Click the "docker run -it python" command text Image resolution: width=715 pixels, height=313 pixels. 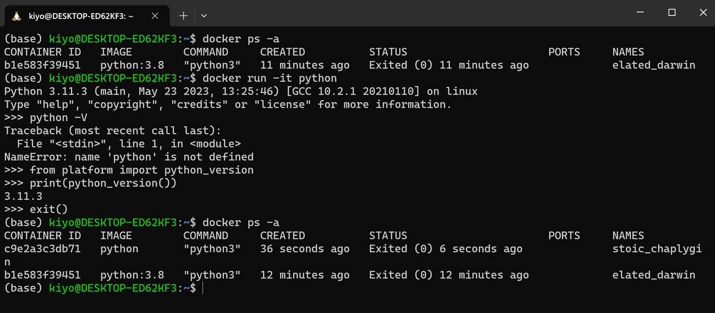coord(270,79)
